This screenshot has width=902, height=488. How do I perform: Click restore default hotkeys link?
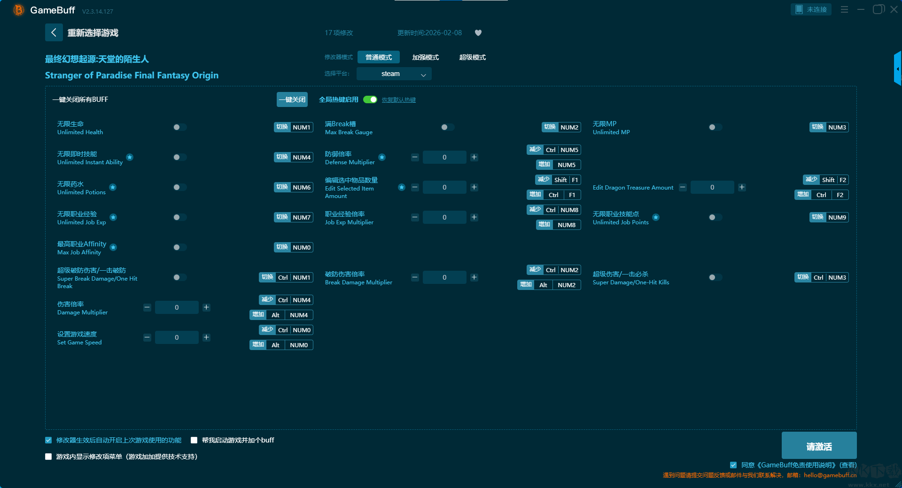coord(398,100)
